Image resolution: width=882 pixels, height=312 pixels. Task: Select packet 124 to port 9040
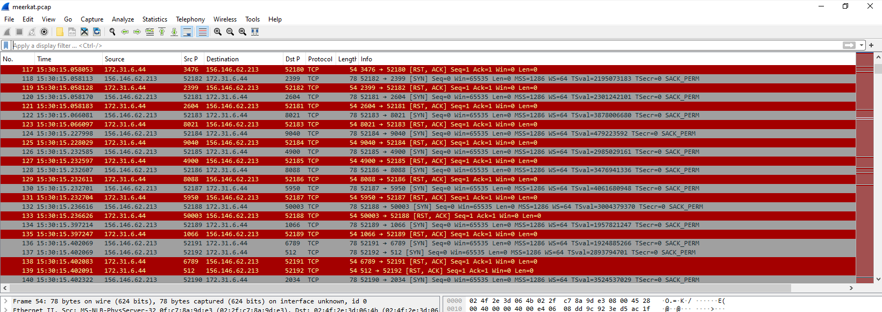coord(428,133)
